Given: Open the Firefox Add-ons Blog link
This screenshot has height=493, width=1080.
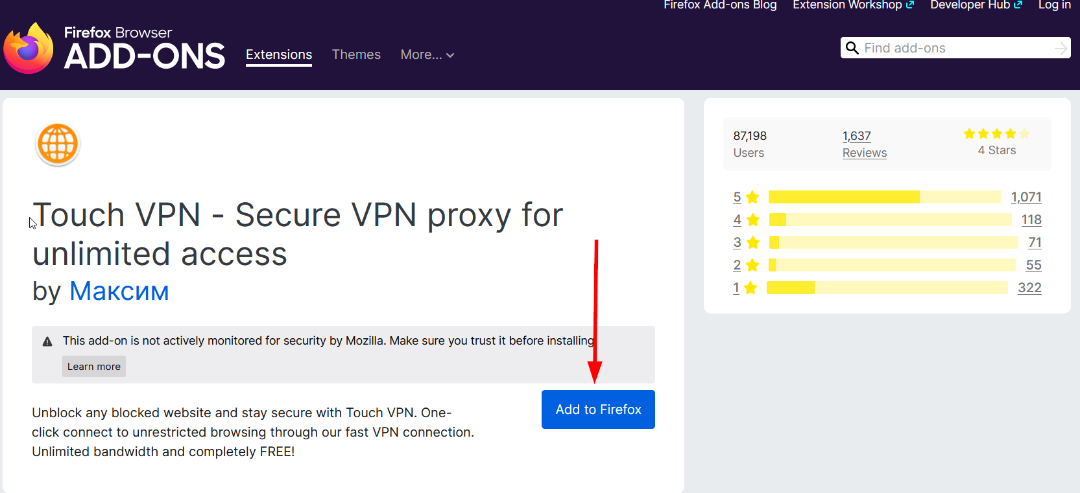Looking at the screenshot, I should (720, 5).
